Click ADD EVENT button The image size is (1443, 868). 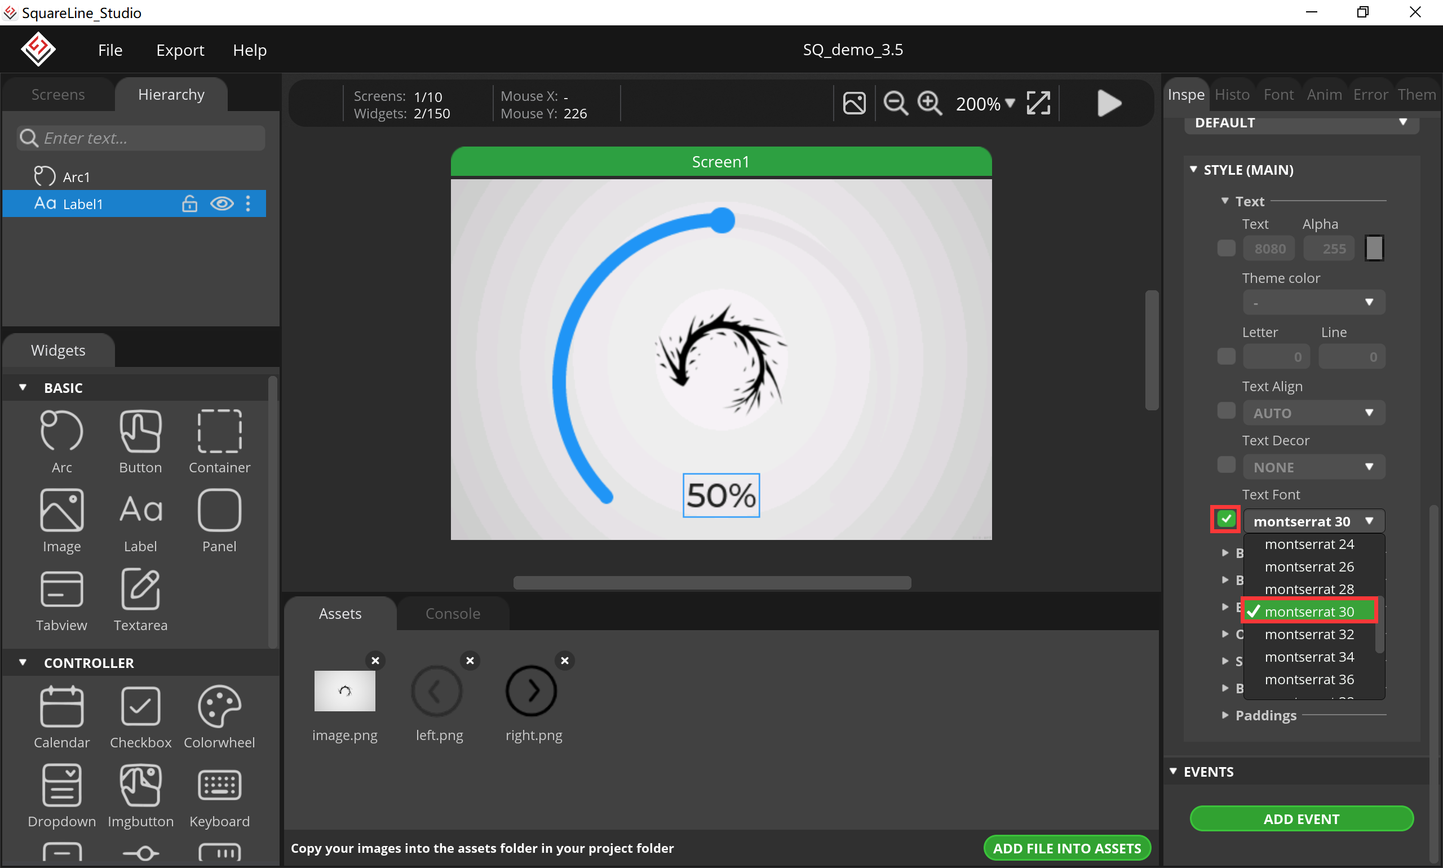tap(1301, 818)
